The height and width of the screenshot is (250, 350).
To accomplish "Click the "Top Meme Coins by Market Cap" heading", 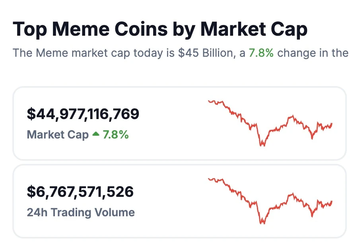I will tap(160, 30).
